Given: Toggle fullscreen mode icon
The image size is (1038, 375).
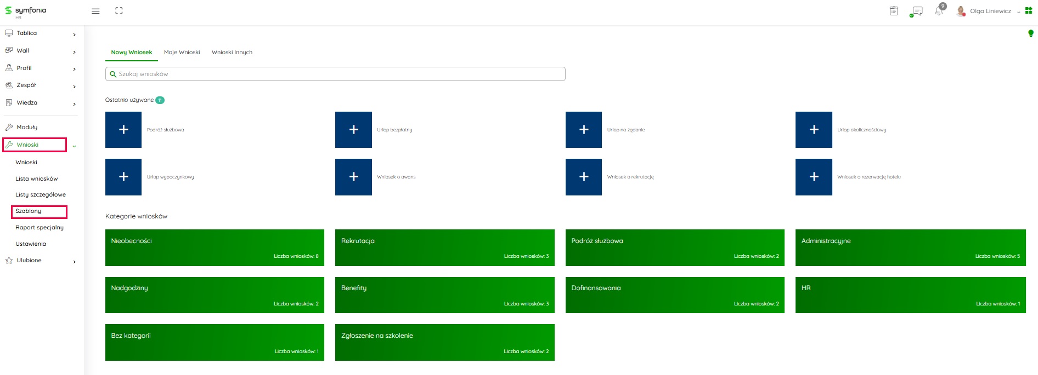Looking at the screenshot, I should pos(119,11).
